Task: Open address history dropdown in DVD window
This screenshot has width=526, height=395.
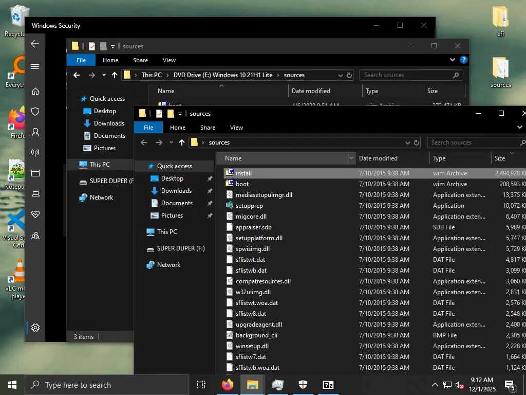Action: (x=341, y=76)
